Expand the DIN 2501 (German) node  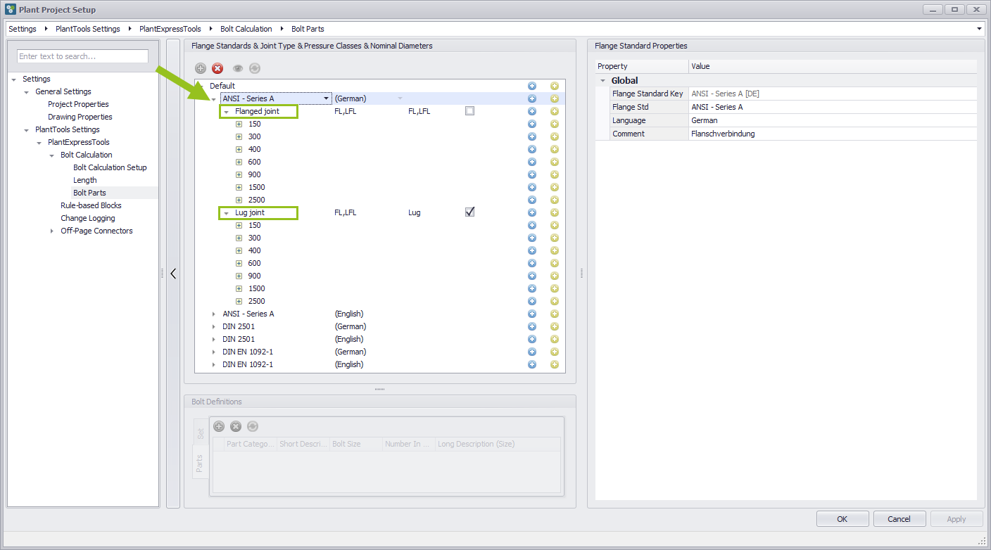coord(214,326)
